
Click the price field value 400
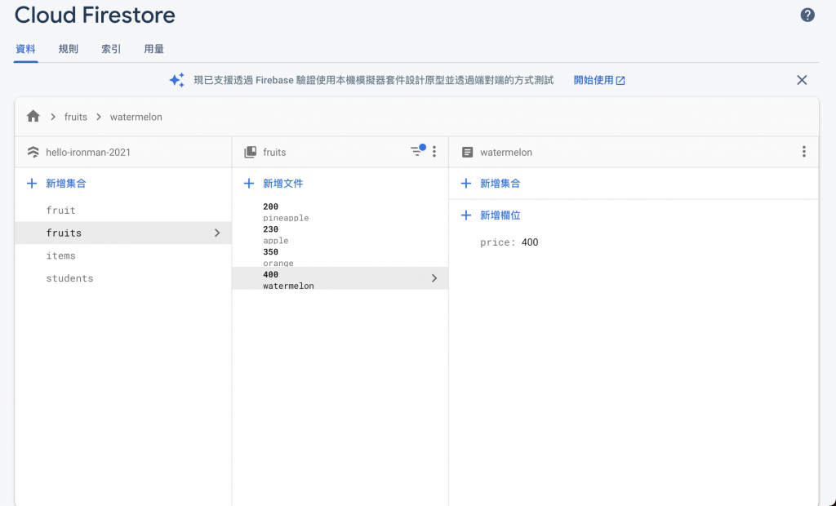tap(530, 242)
